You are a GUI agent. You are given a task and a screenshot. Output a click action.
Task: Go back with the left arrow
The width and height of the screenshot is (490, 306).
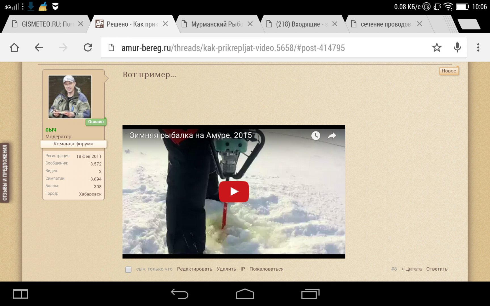point(39,48)
